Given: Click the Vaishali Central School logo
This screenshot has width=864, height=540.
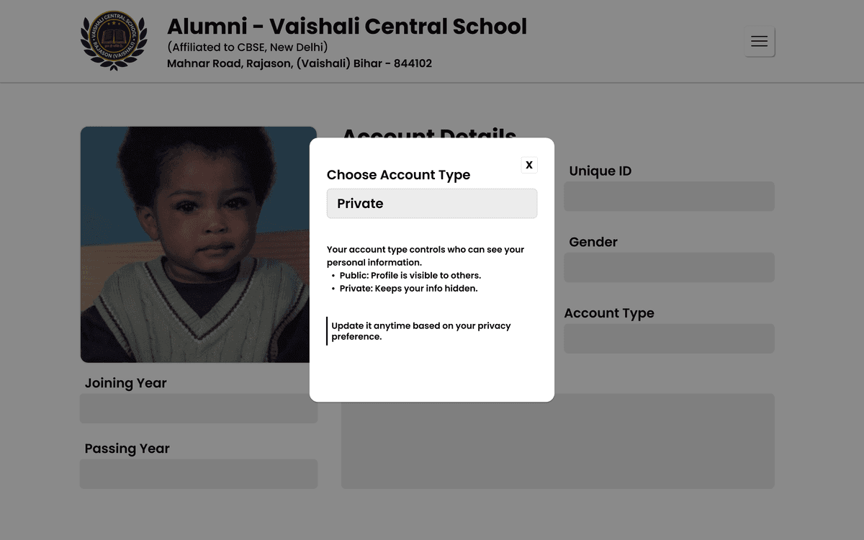Looking at the screenshot, I should tap(114, 41).
